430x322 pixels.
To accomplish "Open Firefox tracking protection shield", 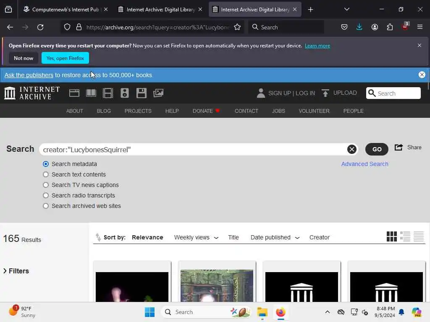I will click(67, 27).
